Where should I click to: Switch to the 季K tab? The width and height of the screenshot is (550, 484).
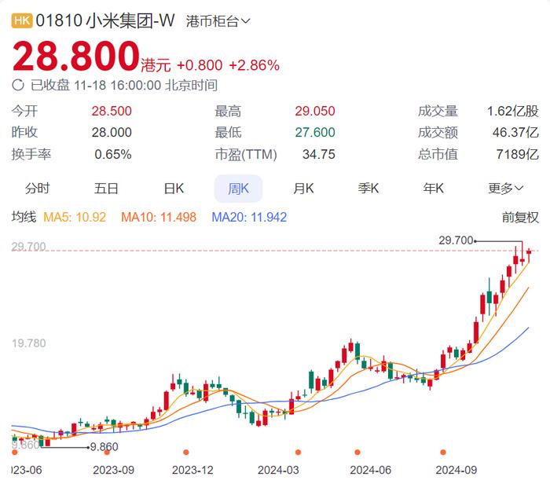(368, 189)
